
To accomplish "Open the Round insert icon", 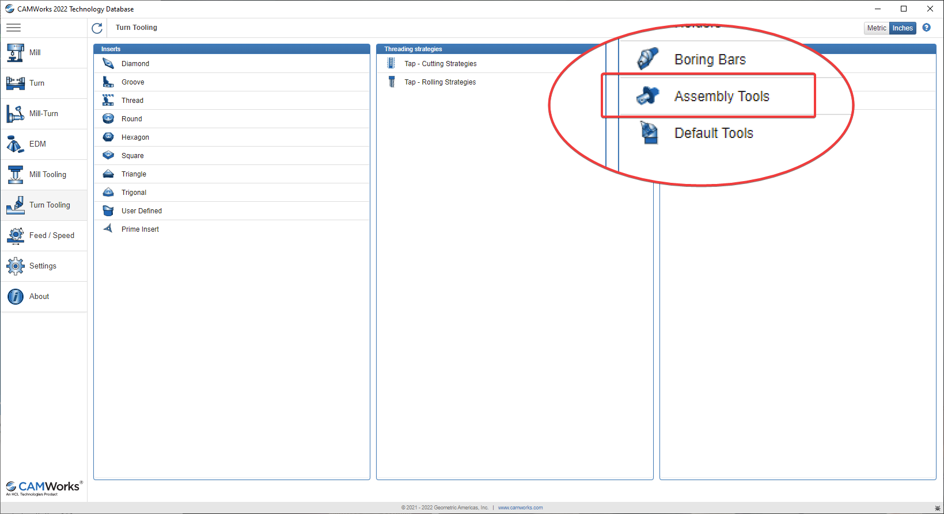I will pyautogui.click(x=108, y=118).
